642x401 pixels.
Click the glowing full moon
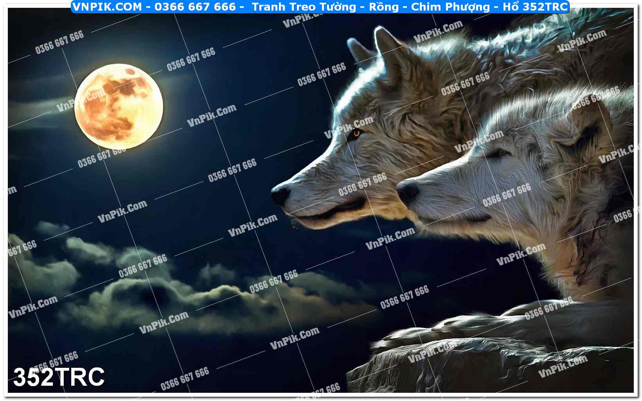tap(119, 106)
